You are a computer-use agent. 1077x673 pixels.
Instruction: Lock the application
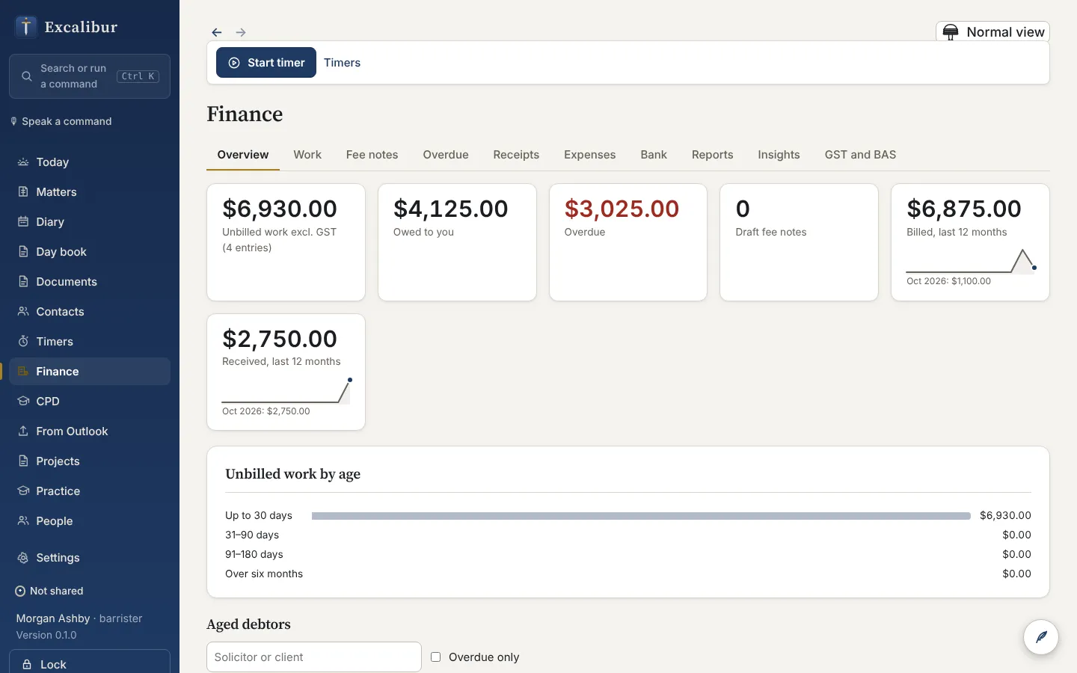90,663
